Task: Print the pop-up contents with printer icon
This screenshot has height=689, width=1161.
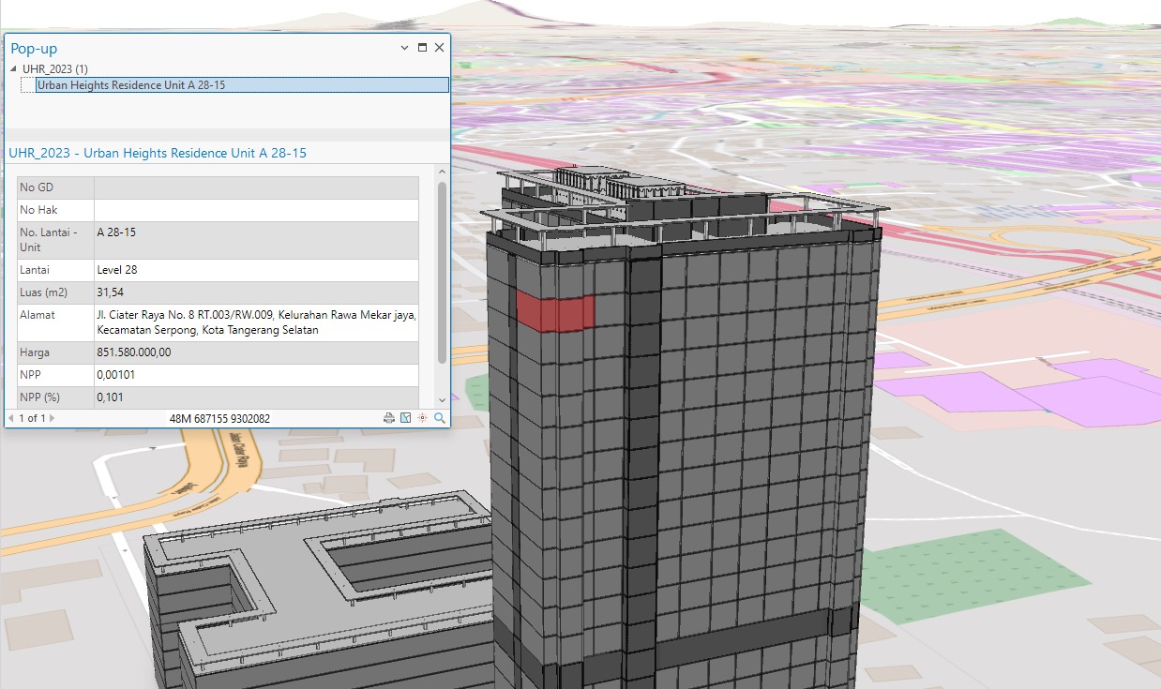Action: point(389,418)
